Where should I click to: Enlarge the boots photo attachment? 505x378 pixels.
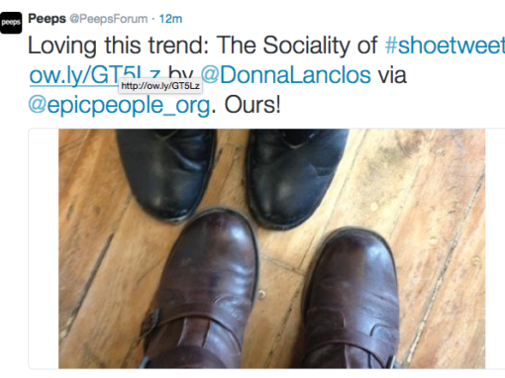tap(271, 248)
